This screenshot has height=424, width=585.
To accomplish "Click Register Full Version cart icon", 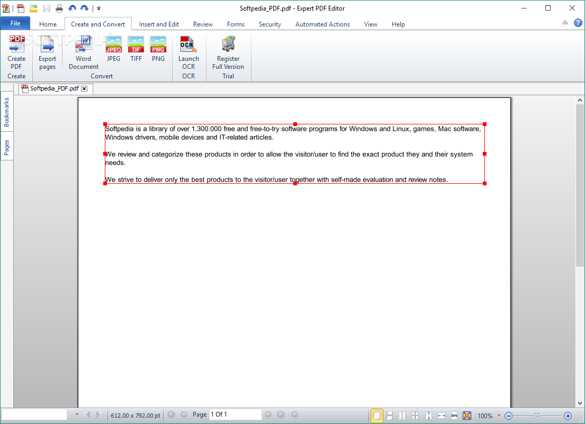I will click(x=228, y=44).
